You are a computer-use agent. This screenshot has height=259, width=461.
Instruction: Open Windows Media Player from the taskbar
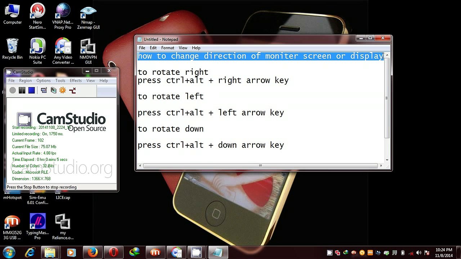point(71,253)
